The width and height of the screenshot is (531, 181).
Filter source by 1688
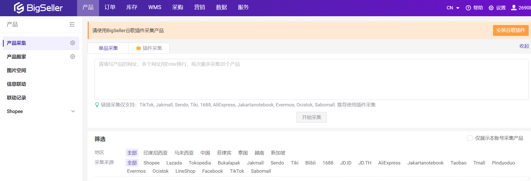coord(328,163)
